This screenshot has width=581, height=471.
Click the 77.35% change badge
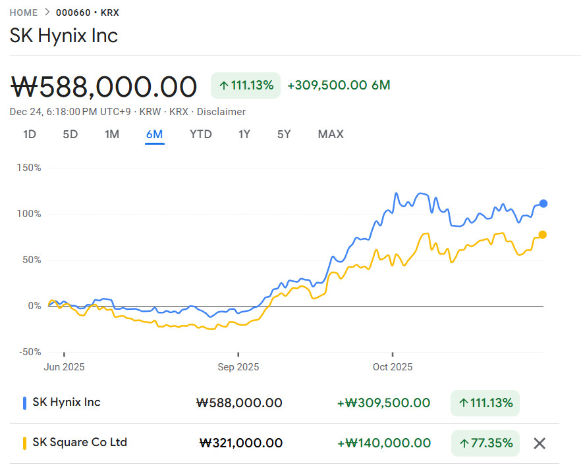pyautogui.click(x=485, y=443)
